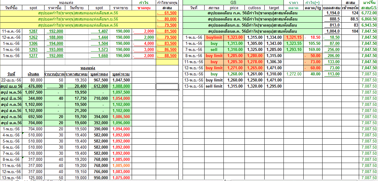Click total value cell 1,075,000
378x181 pixels.
click(121, 178)
